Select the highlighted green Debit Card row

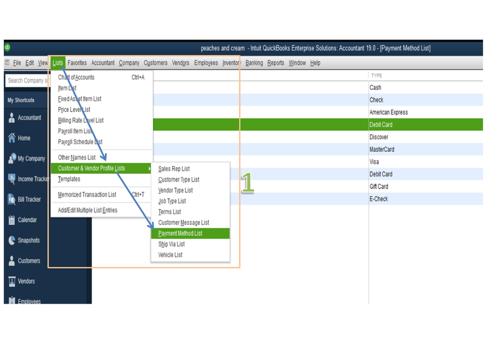click(x=318, y=125)
